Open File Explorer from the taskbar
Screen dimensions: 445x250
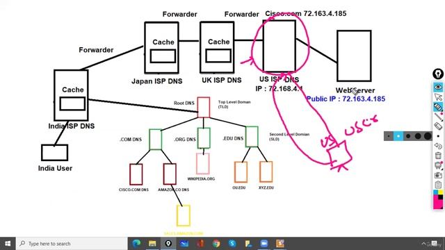tap(152, 244)
